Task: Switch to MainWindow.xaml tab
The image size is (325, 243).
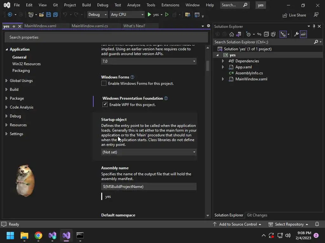Action: tap(40, 26)
